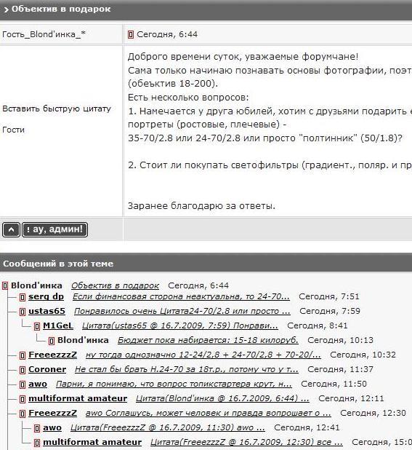412x450 pixels.
Task: Open awo profile in 11:50 row
Action: pyautogui.click(x=38, y=384)
